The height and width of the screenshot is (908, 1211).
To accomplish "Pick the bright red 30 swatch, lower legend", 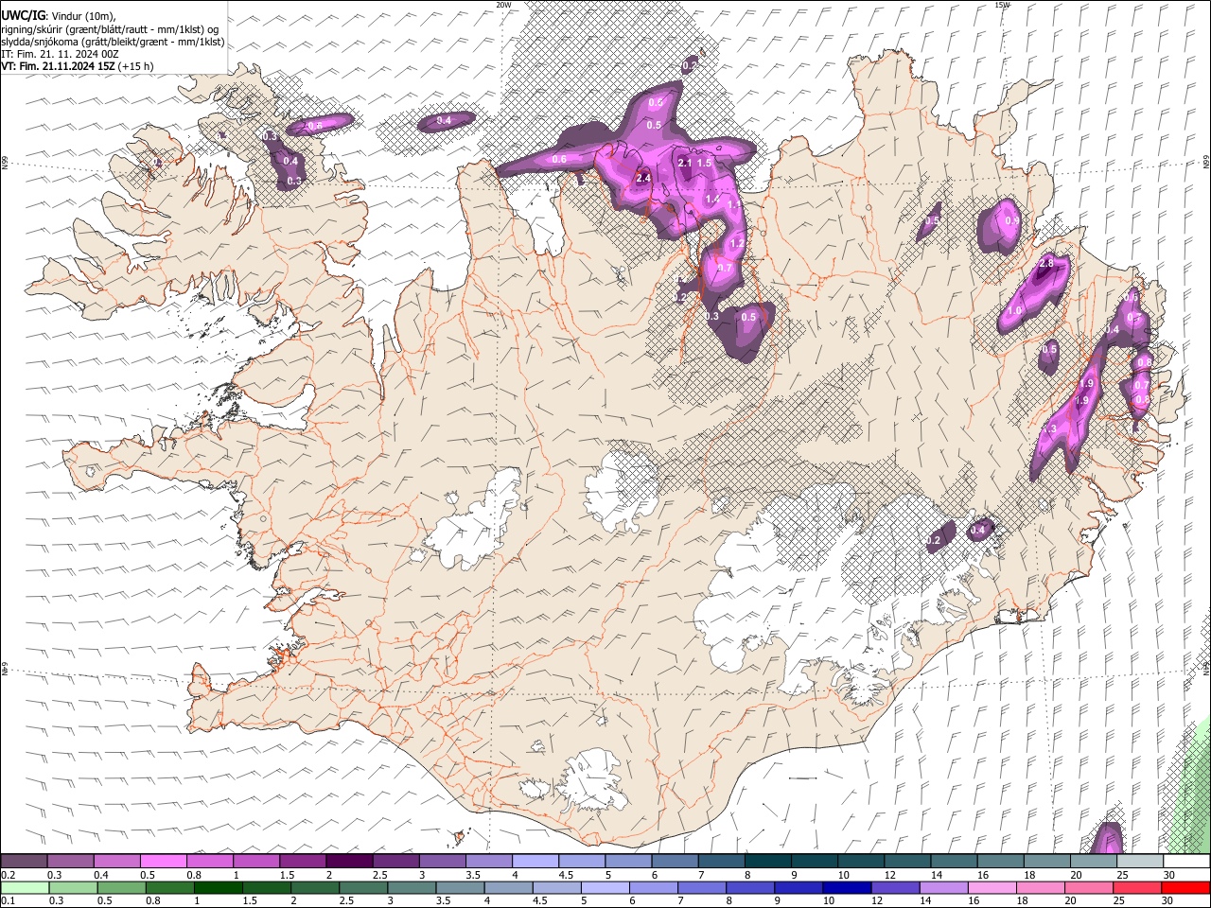I will (x=1185, y=887).
